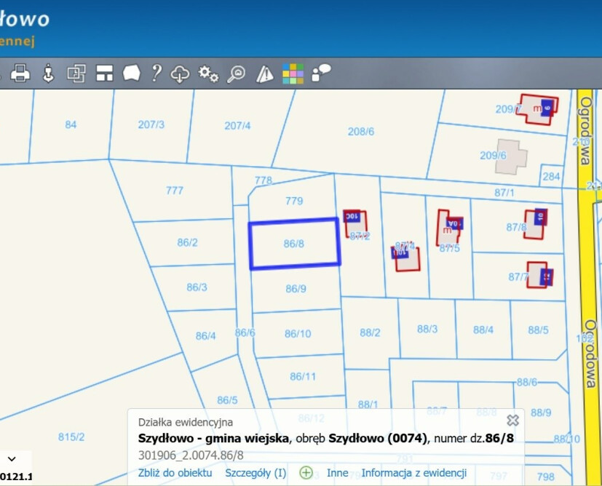This screenshot has width=602, height=486.
Task: Open Szczegóły (I) link
Action: click(256, 473)
